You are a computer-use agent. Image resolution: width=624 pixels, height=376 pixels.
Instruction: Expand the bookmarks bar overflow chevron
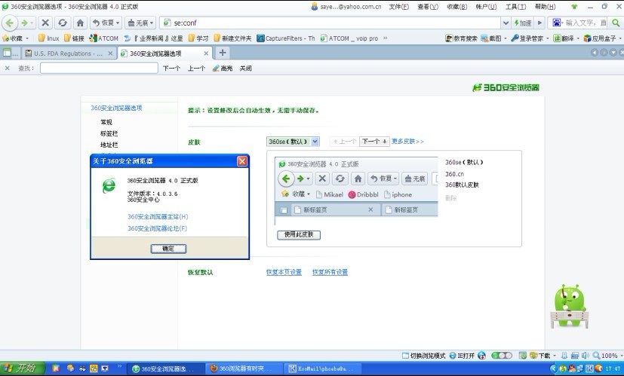click(386, 38)
